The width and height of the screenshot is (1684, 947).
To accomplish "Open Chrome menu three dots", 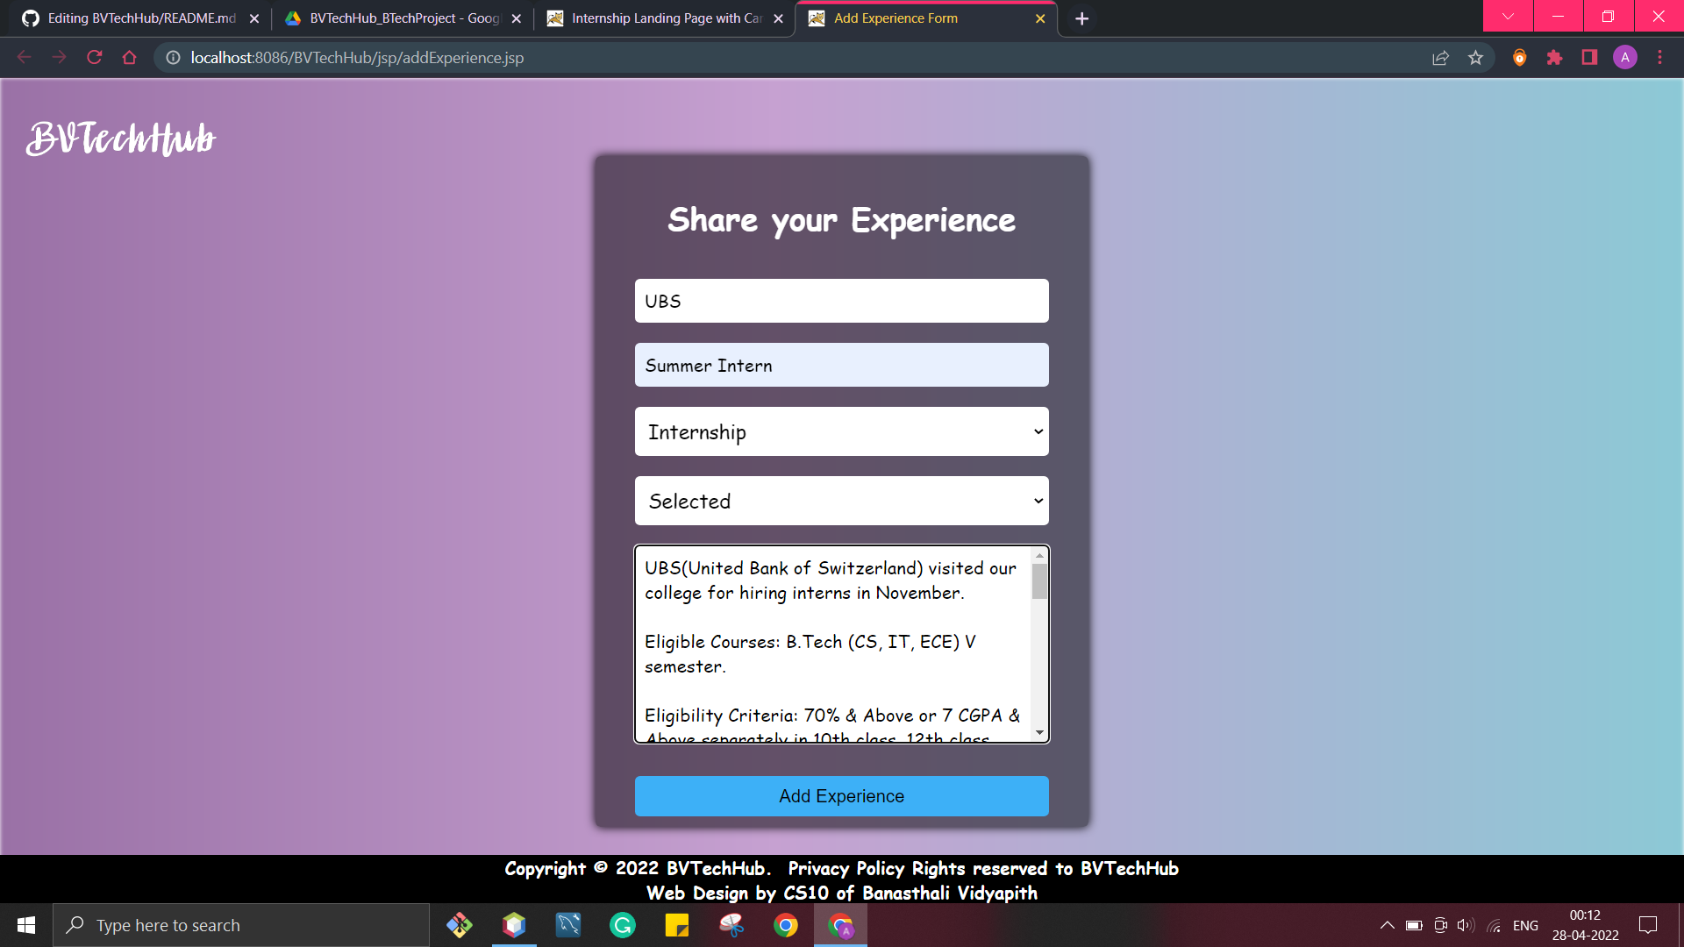I will (1659, 58).
